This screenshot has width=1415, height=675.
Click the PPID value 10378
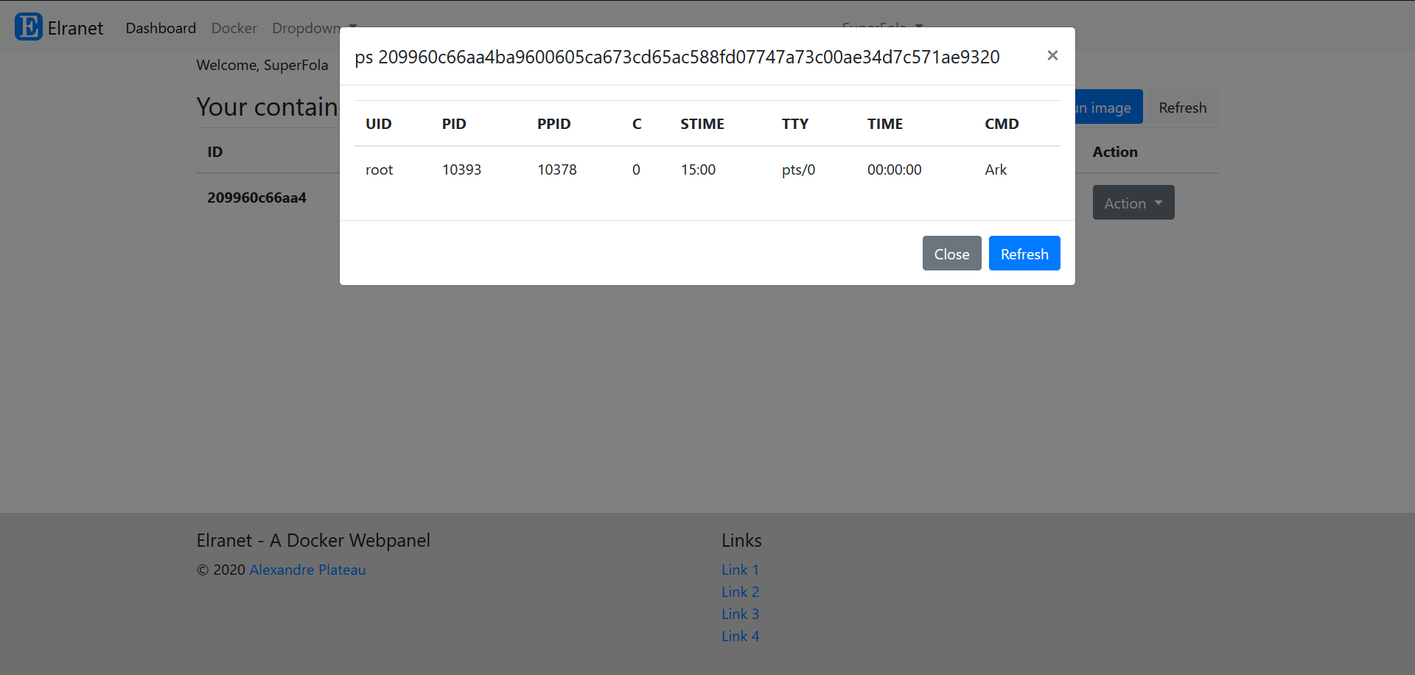(557, 169)
